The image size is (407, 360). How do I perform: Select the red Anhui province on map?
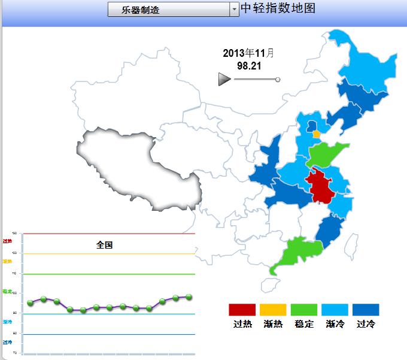pos(321,186)
